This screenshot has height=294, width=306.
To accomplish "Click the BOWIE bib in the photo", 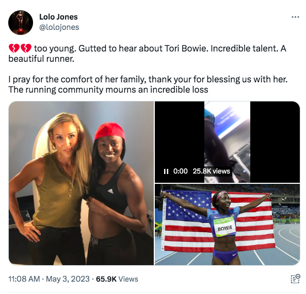I will coord(225,227).
